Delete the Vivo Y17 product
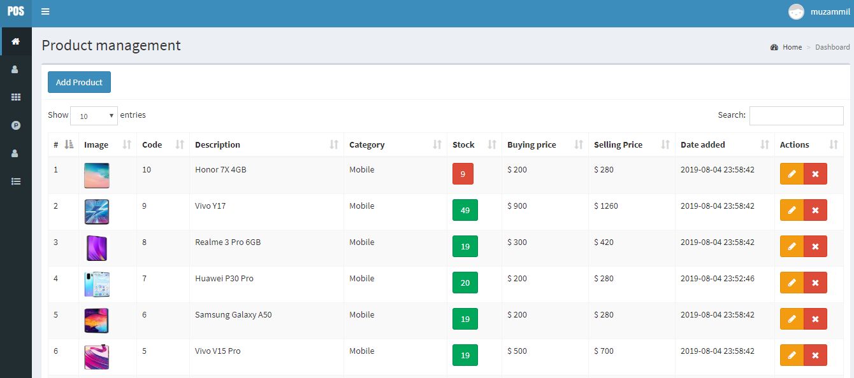The image size is (854, 378). coord(815,210)
